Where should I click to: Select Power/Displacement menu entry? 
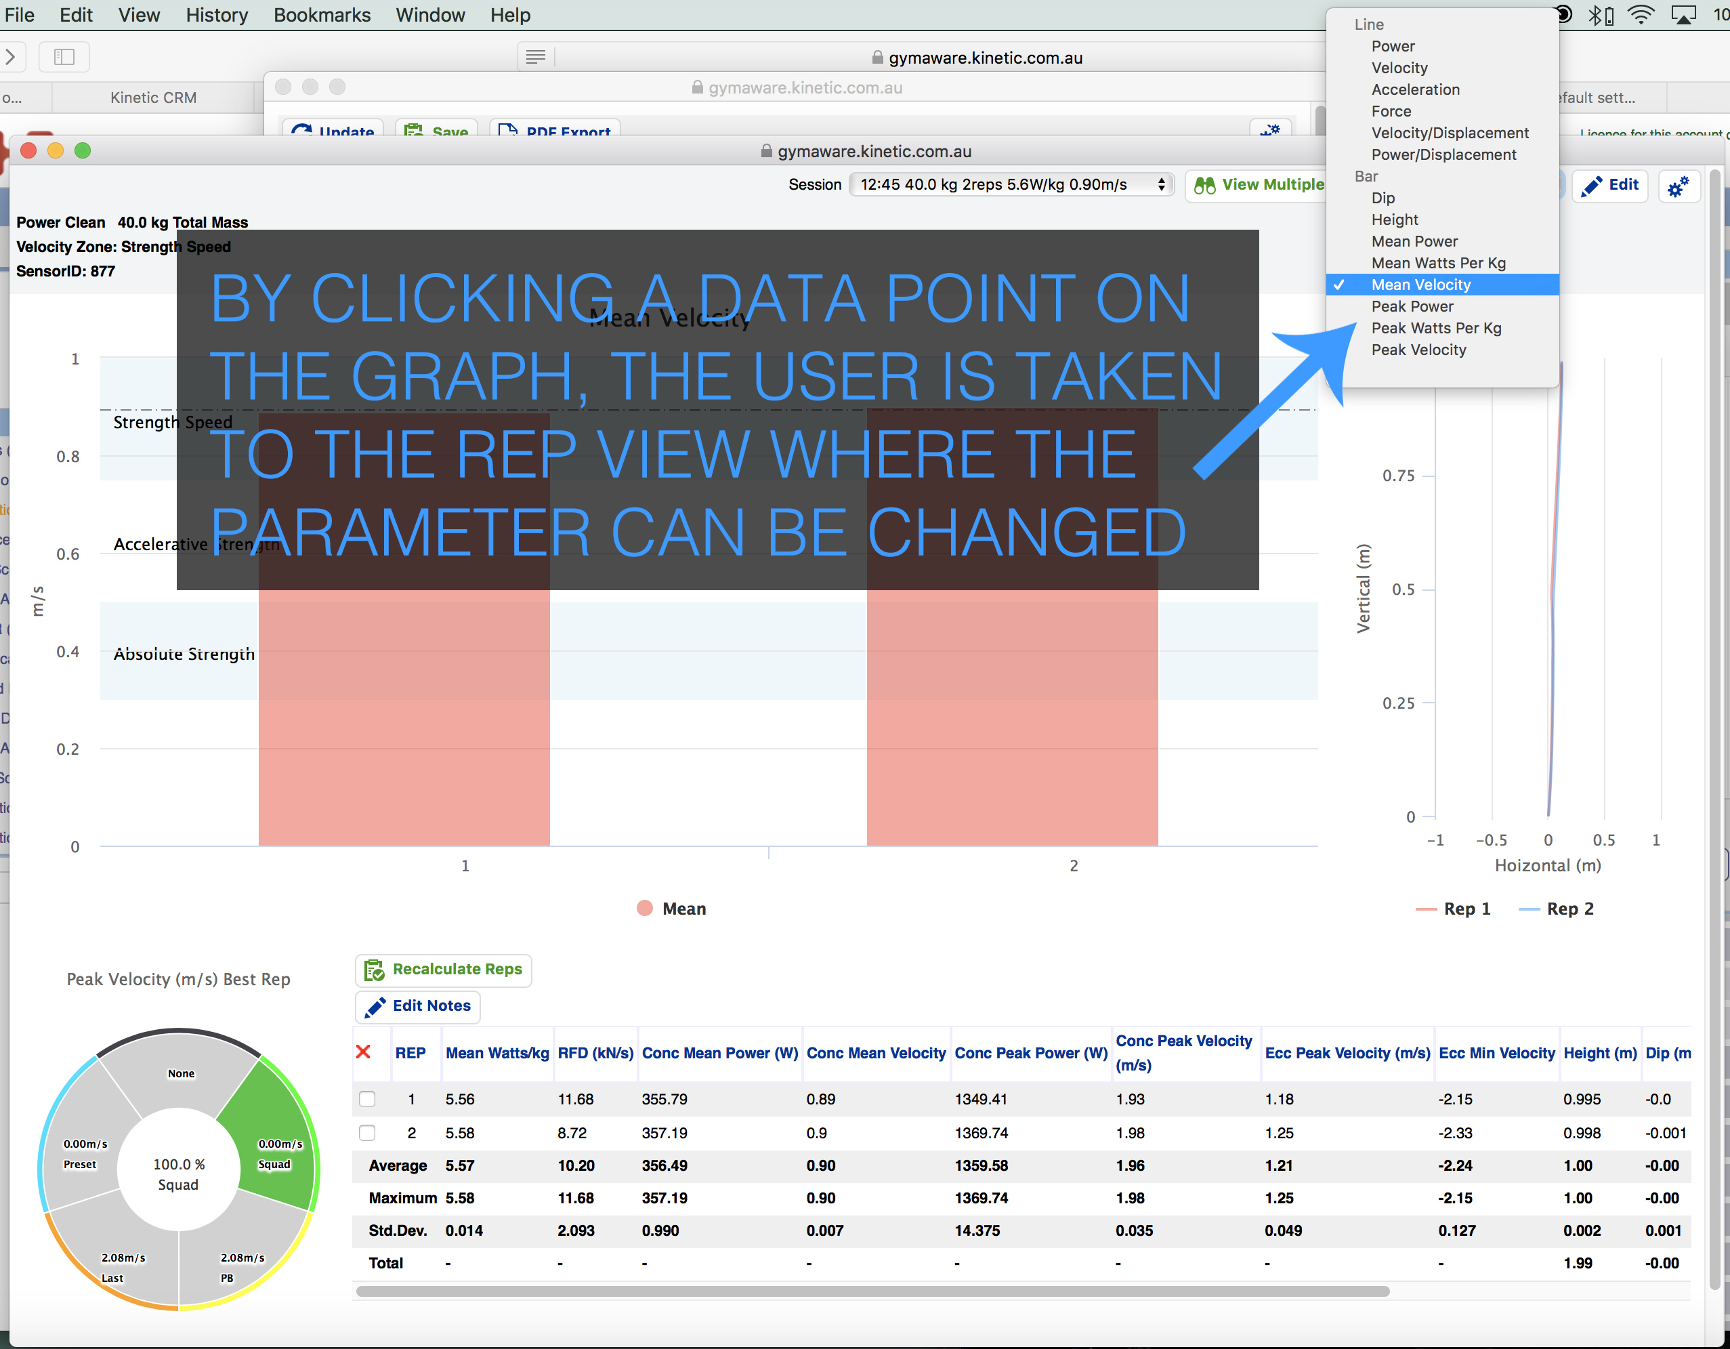pyautogui.click(x=1443, y=154)
